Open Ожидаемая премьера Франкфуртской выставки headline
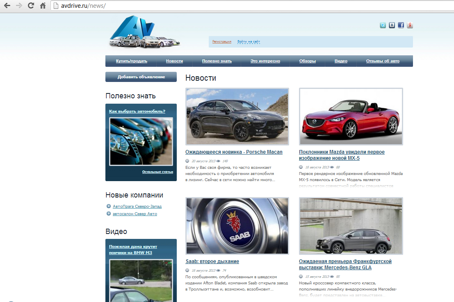Image resolution: width=454 pixels, height=302 pixels. click(345, 264)
